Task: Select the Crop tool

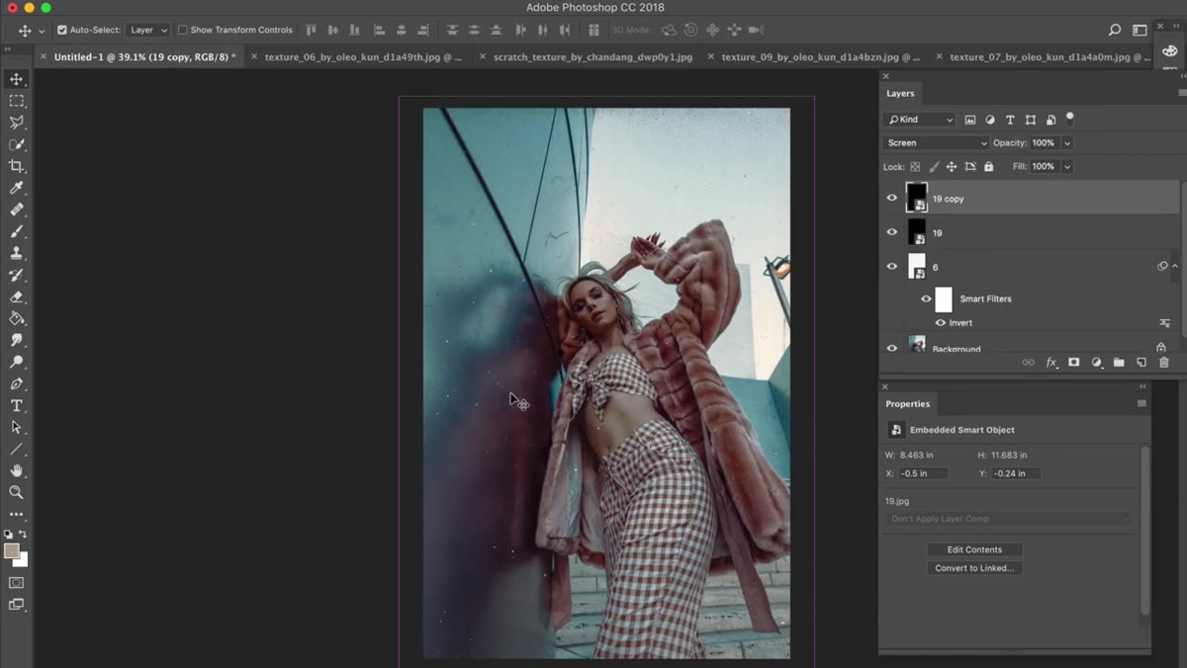Action: tap(16, 166)
